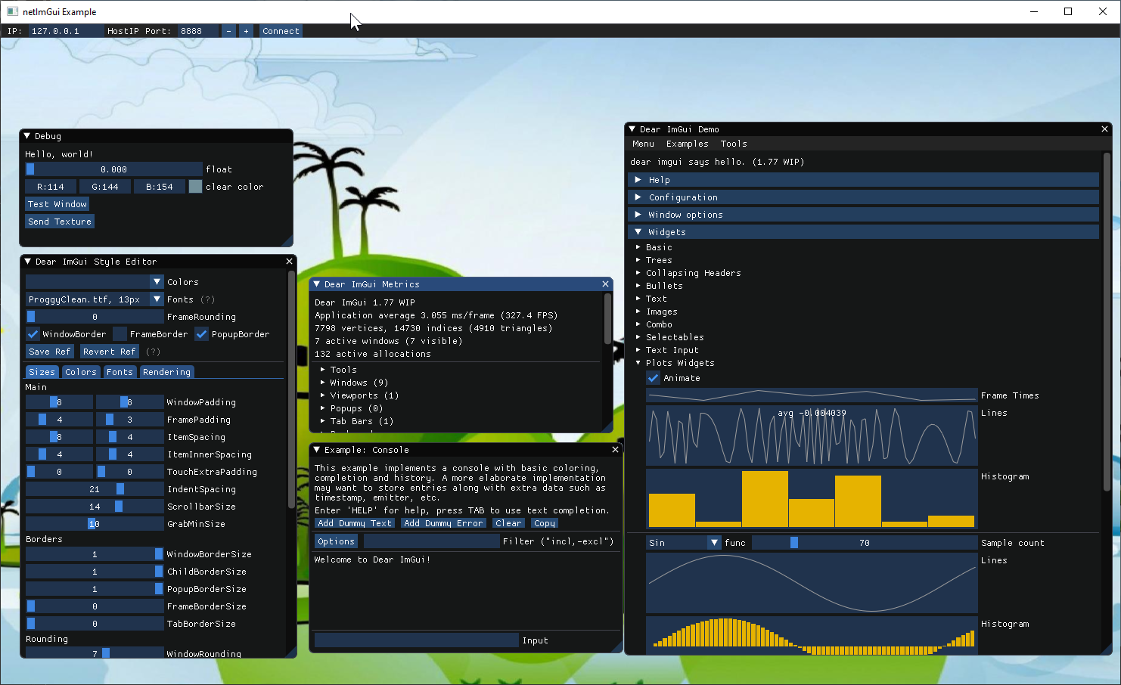Enable the FrameBorder checkbox
Viewport: 1121px width, 685px height.
coord(120,334)
